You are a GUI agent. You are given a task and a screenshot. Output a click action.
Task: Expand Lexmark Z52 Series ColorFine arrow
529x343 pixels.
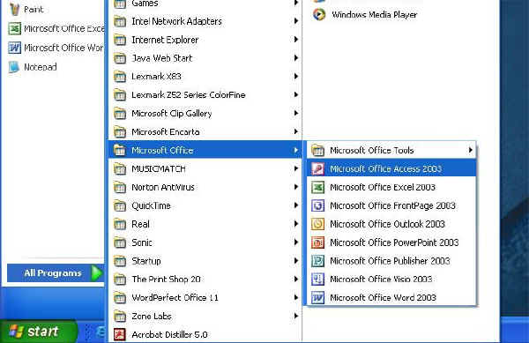pos(296,94)
